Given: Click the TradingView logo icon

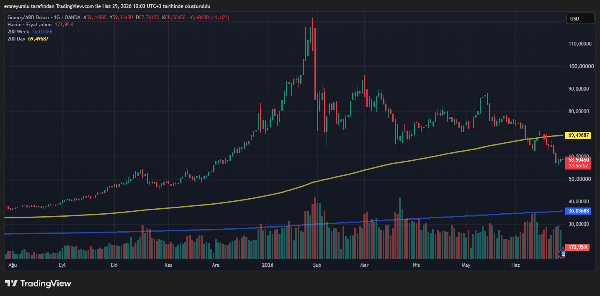Looking at the screenshot, I should point(11,283).
